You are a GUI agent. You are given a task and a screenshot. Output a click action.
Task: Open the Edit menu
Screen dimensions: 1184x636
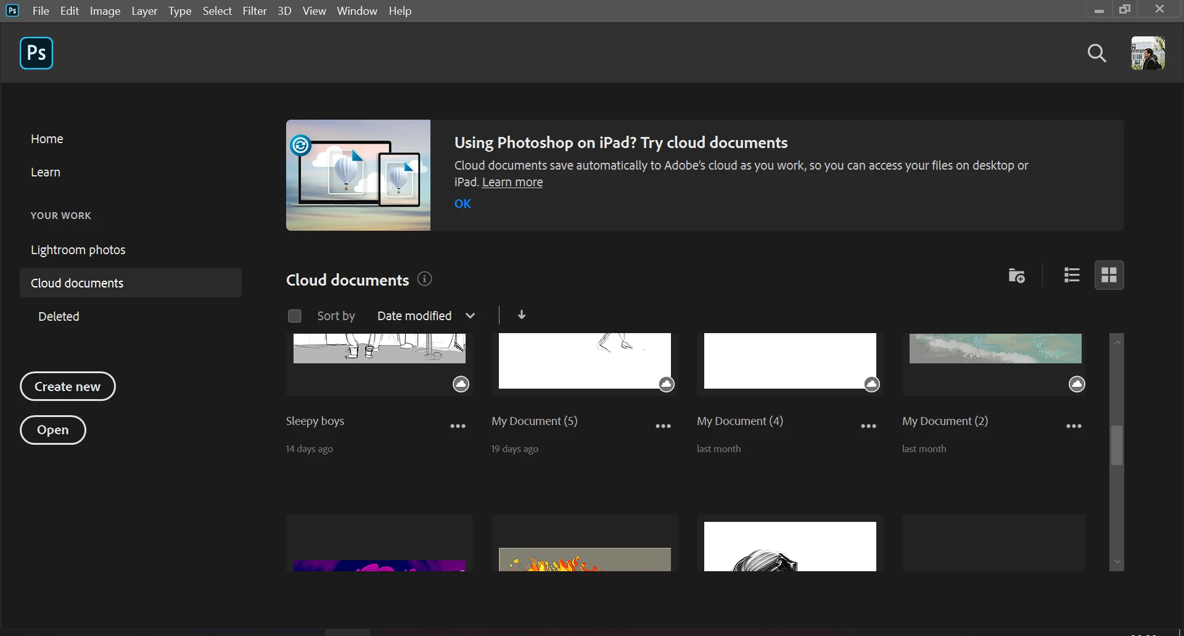(70, 11)
